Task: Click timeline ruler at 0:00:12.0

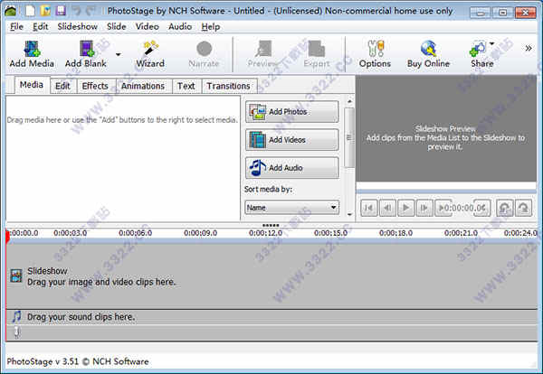Action: coord(265,233)
